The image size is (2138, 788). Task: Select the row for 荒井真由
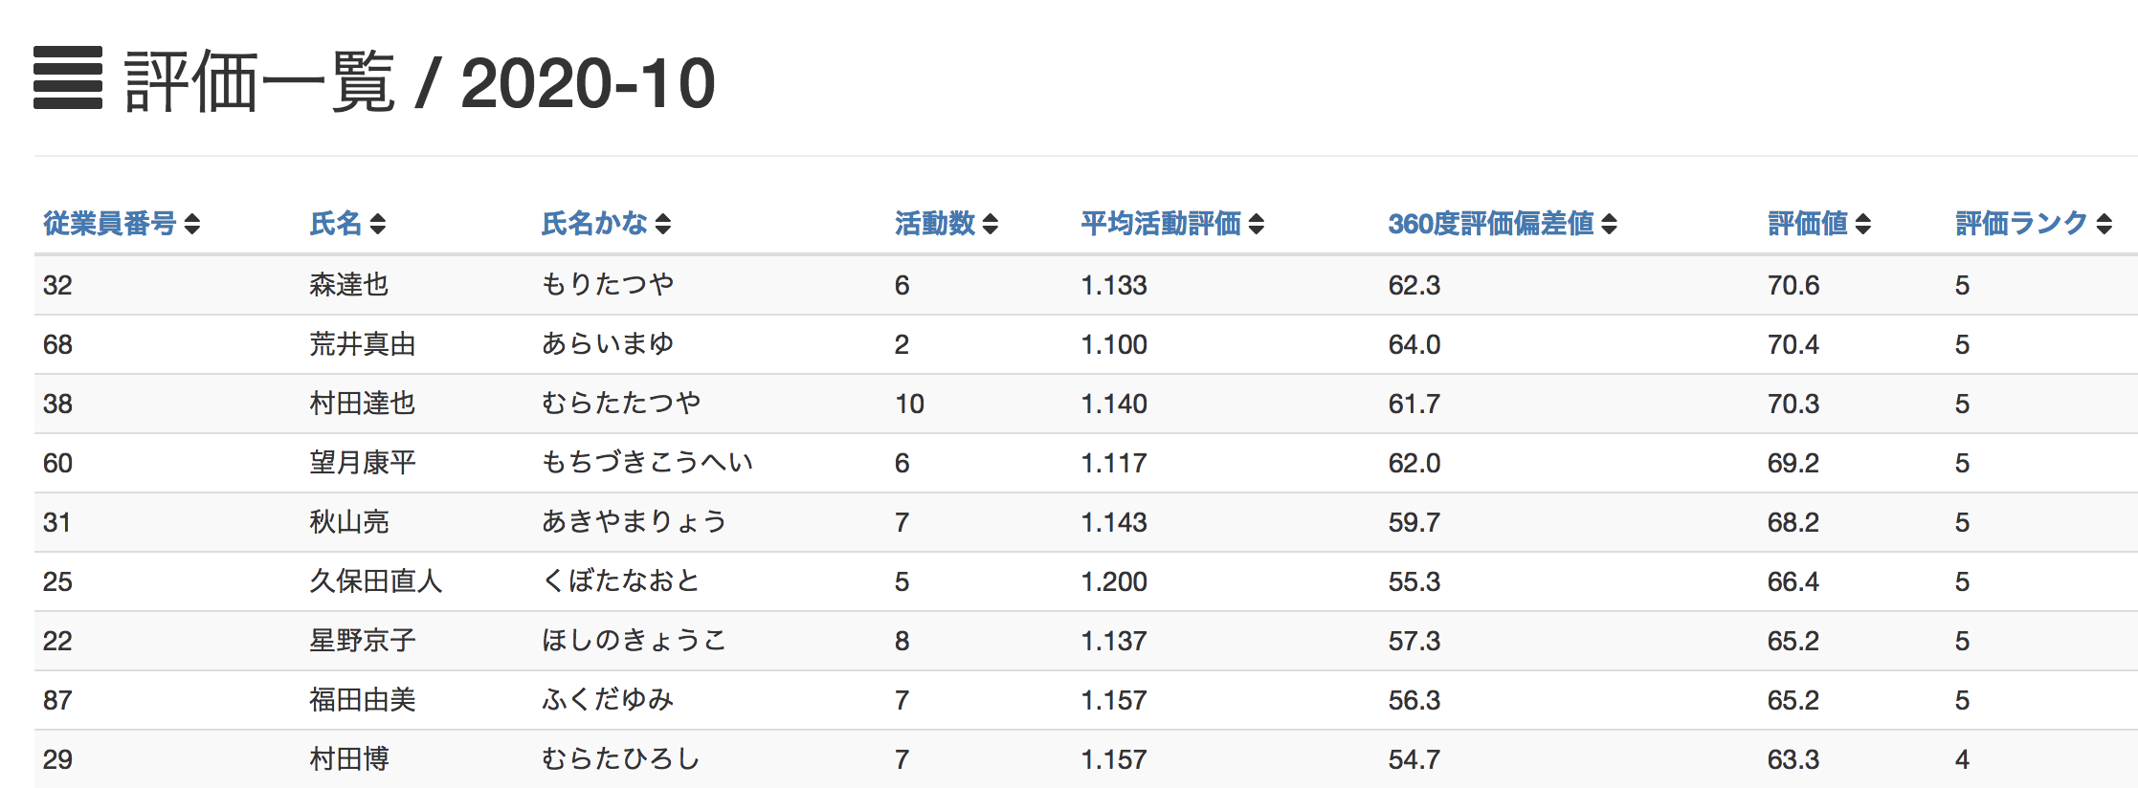(x=1086, y=344)
